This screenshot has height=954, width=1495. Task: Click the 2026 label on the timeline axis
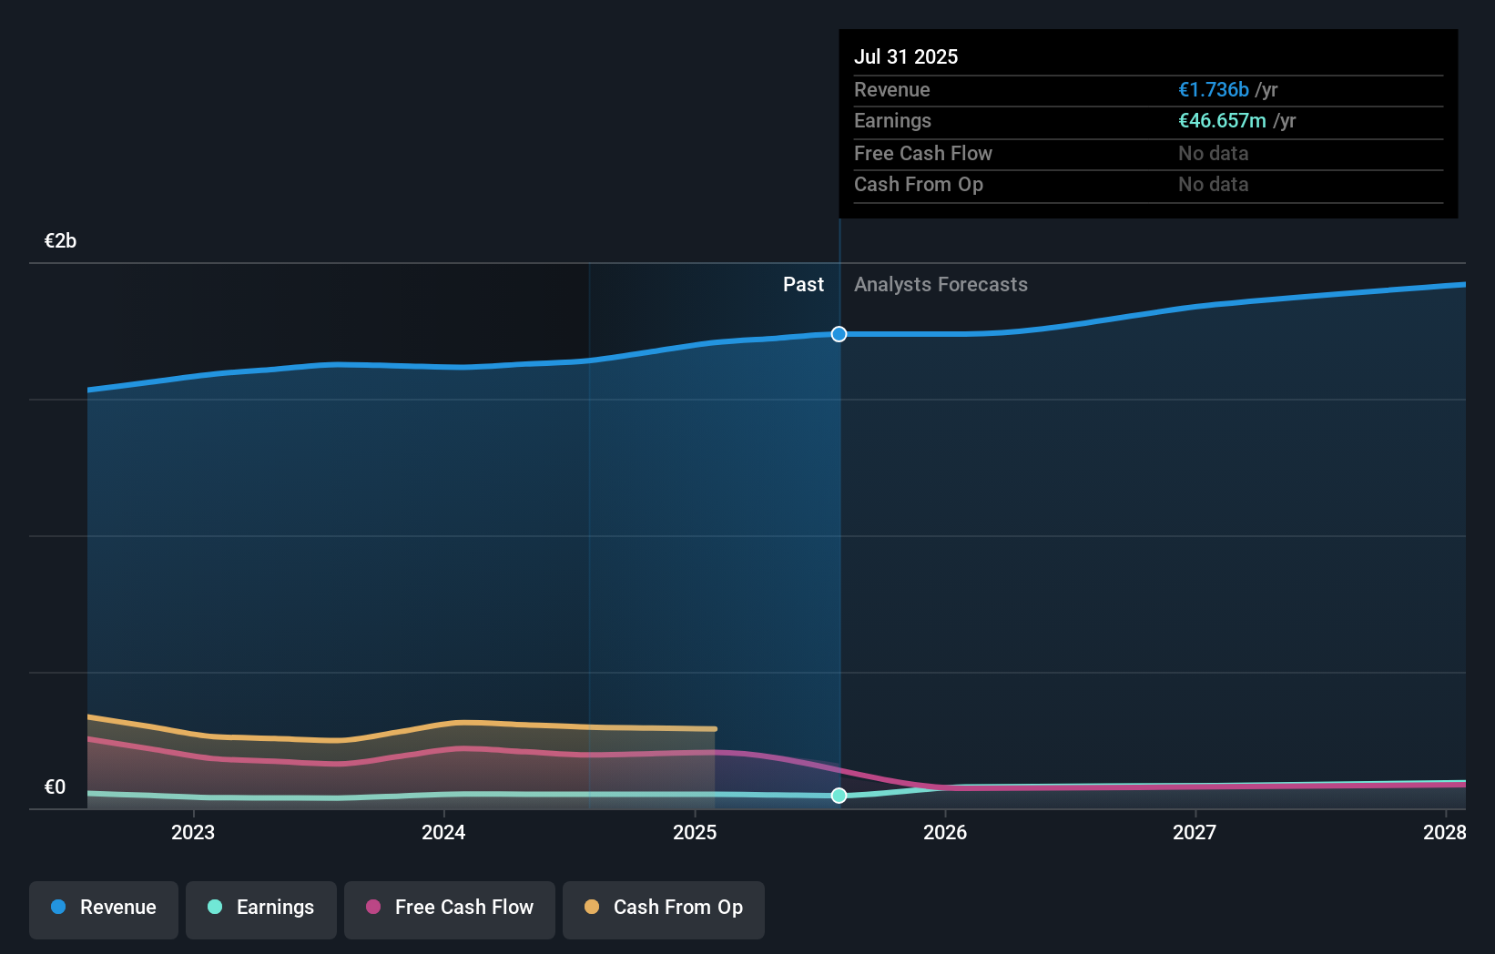point(946,832)
